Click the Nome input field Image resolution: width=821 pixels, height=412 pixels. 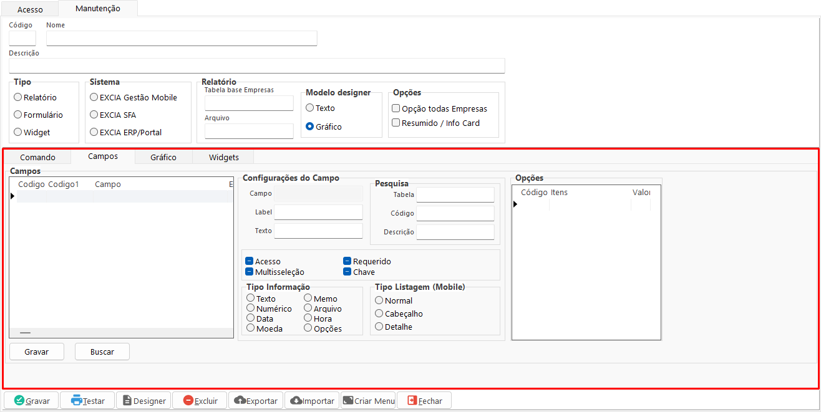point(182,39)
